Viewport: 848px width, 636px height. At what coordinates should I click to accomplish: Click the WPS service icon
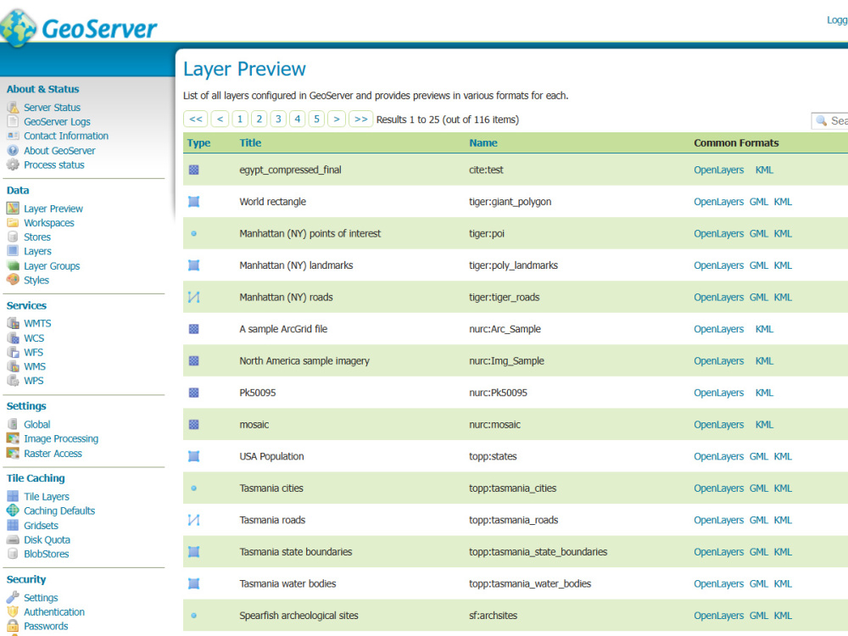[x=13, y=381]
